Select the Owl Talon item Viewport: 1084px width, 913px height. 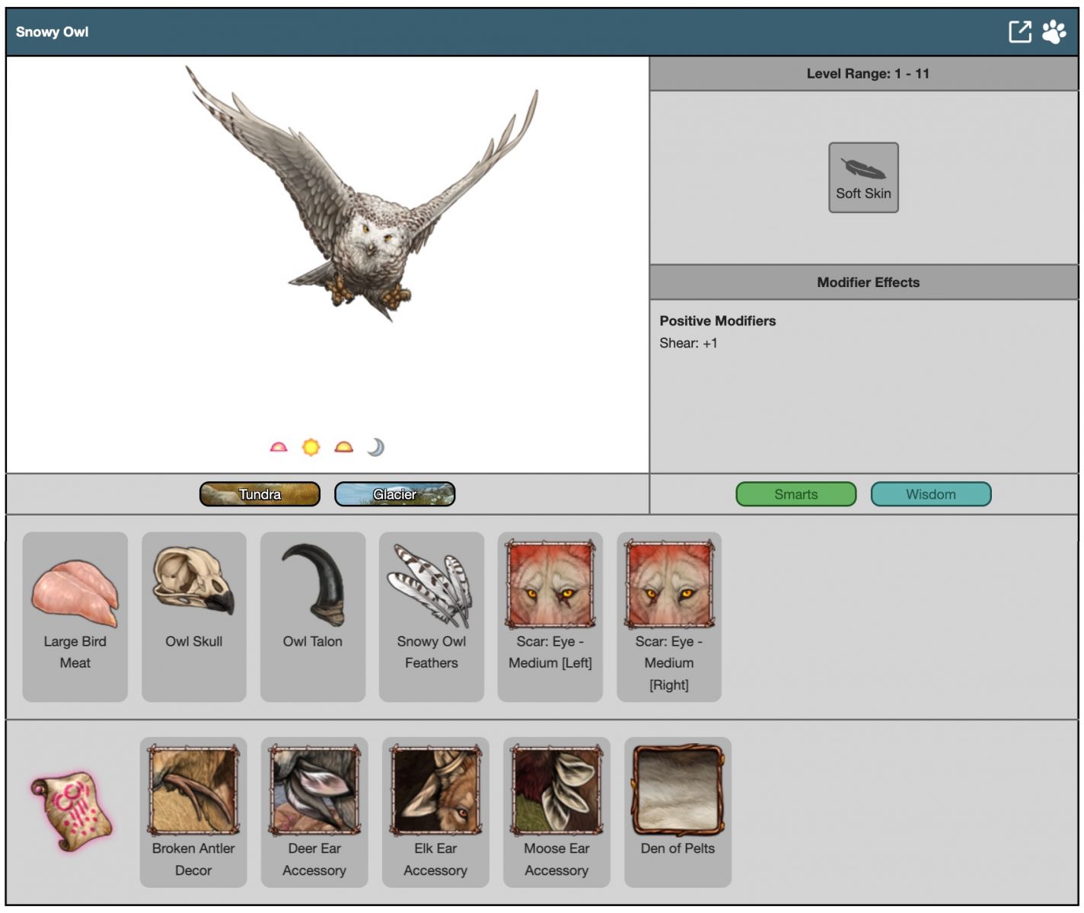313,583
